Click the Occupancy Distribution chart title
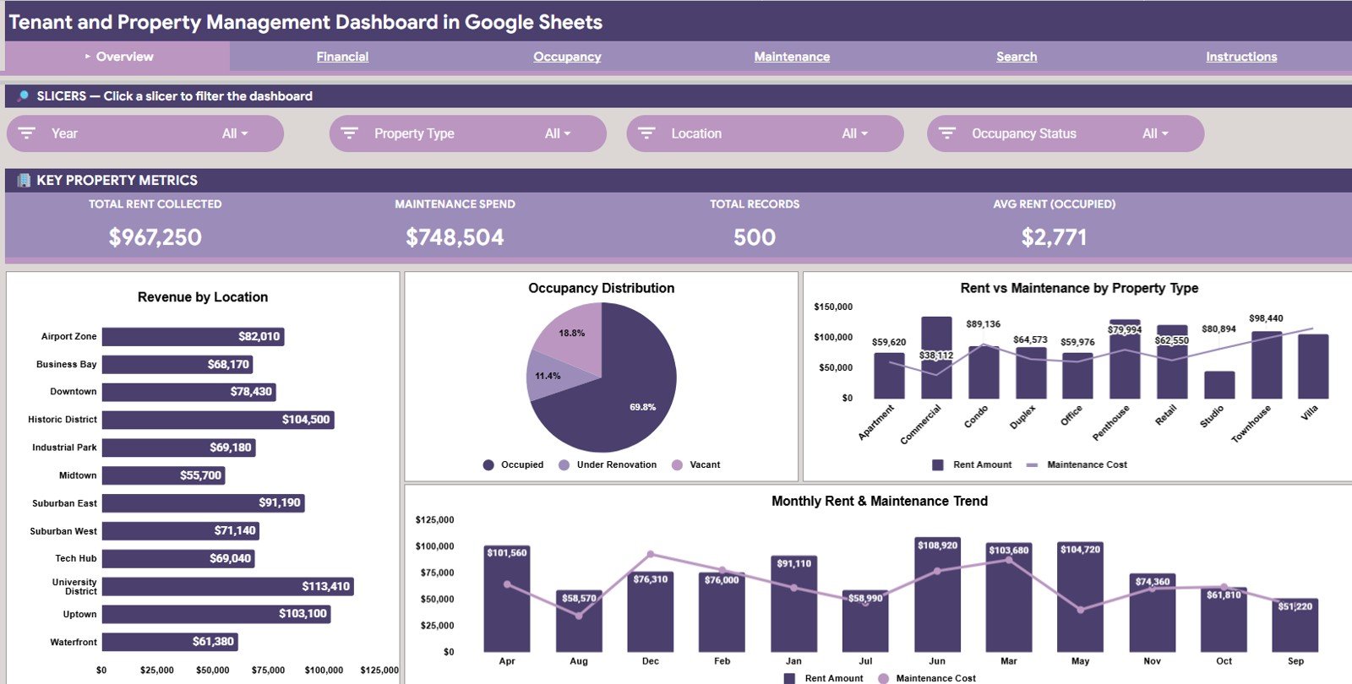Screen dimensions: 1352x684 [602, 288]
